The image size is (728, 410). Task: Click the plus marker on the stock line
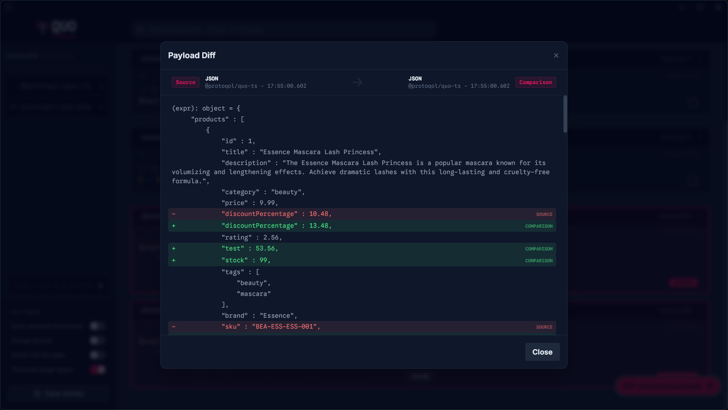pos(174,260)
